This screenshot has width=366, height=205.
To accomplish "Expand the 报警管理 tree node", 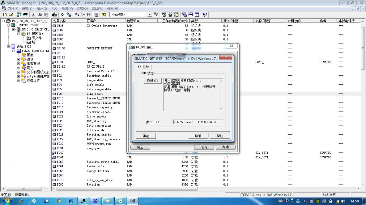I will point(19,64).
